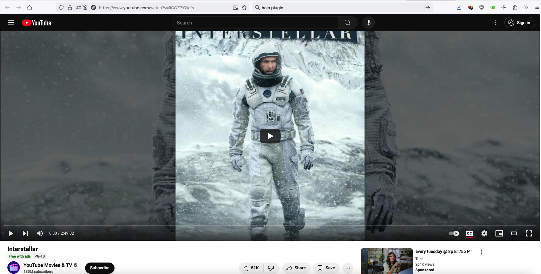View site security padlock information

point(70,7)
